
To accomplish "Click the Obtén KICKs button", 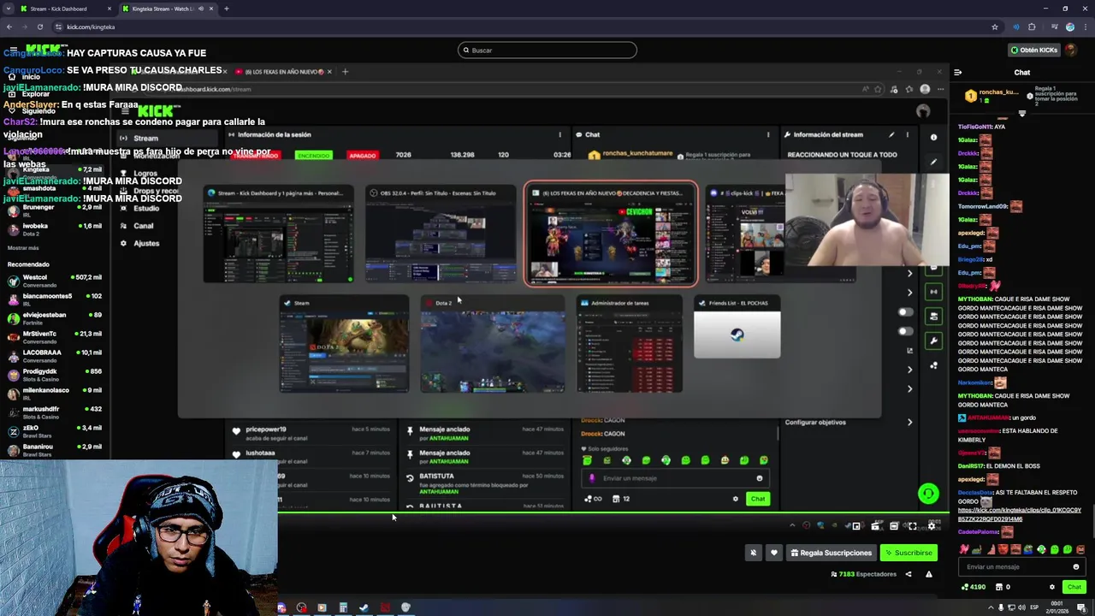I will pyautogui.click(x=1034, y=50).
